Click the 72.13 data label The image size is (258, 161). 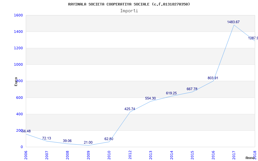pyautogui.click(x=46, y=138)
